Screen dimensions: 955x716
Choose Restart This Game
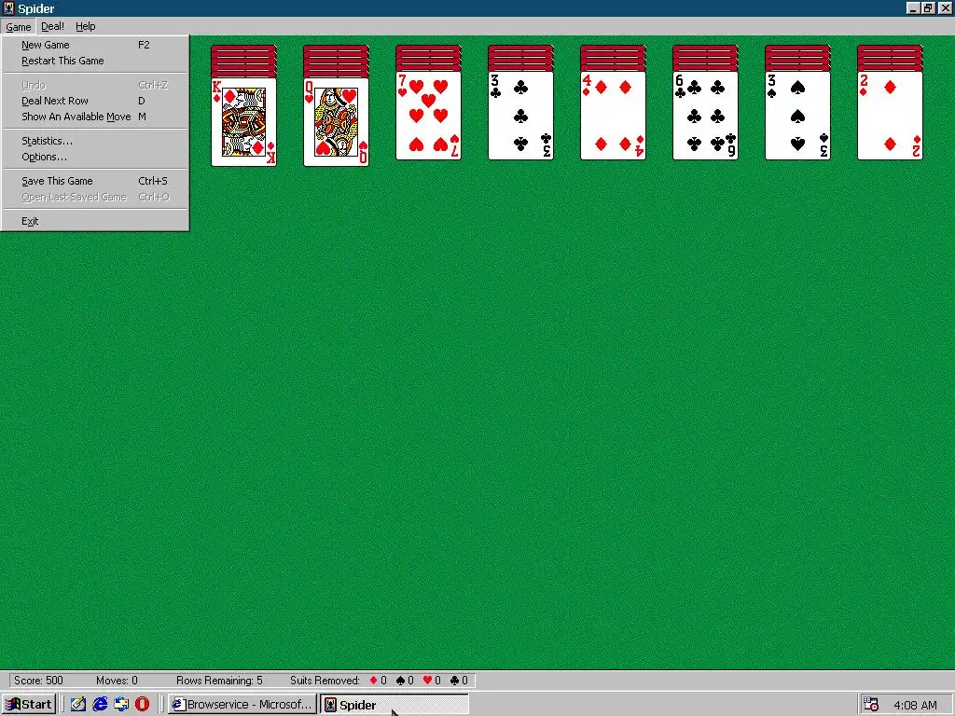[x=95, y=61]
